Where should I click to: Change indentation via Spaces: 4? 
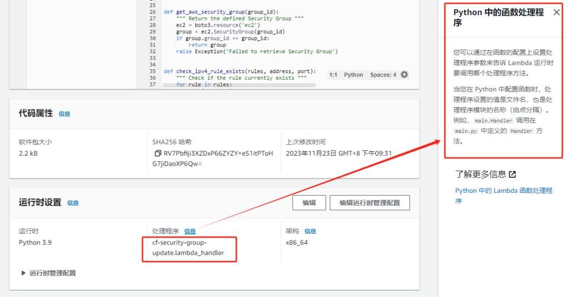(x=383, y=75)
